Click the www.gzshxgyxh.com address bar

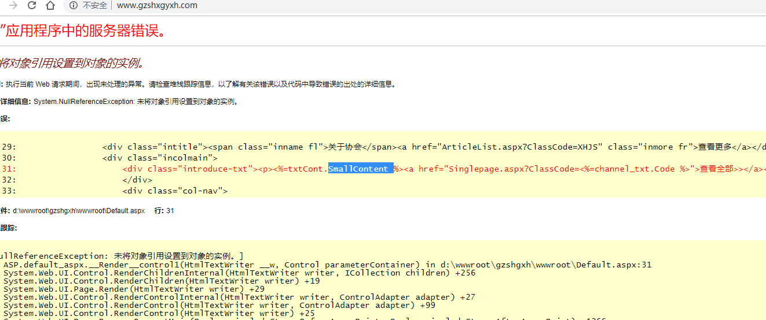coord(157,6)
